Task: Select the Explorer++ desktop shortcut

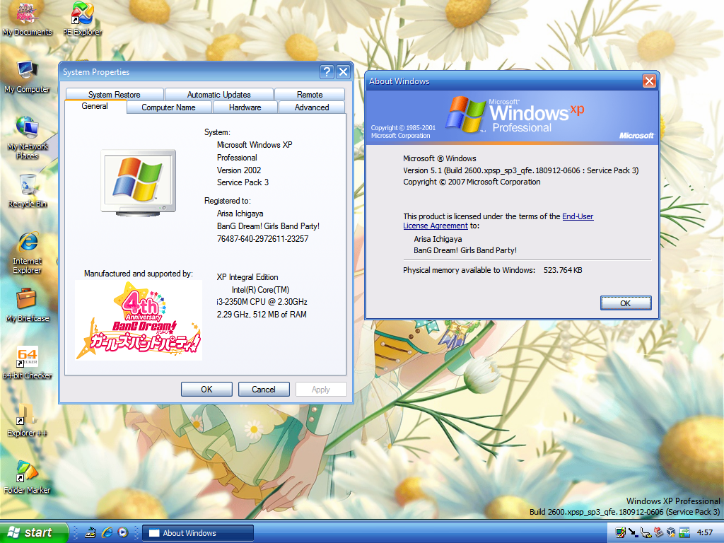Action: pos(27,420)
